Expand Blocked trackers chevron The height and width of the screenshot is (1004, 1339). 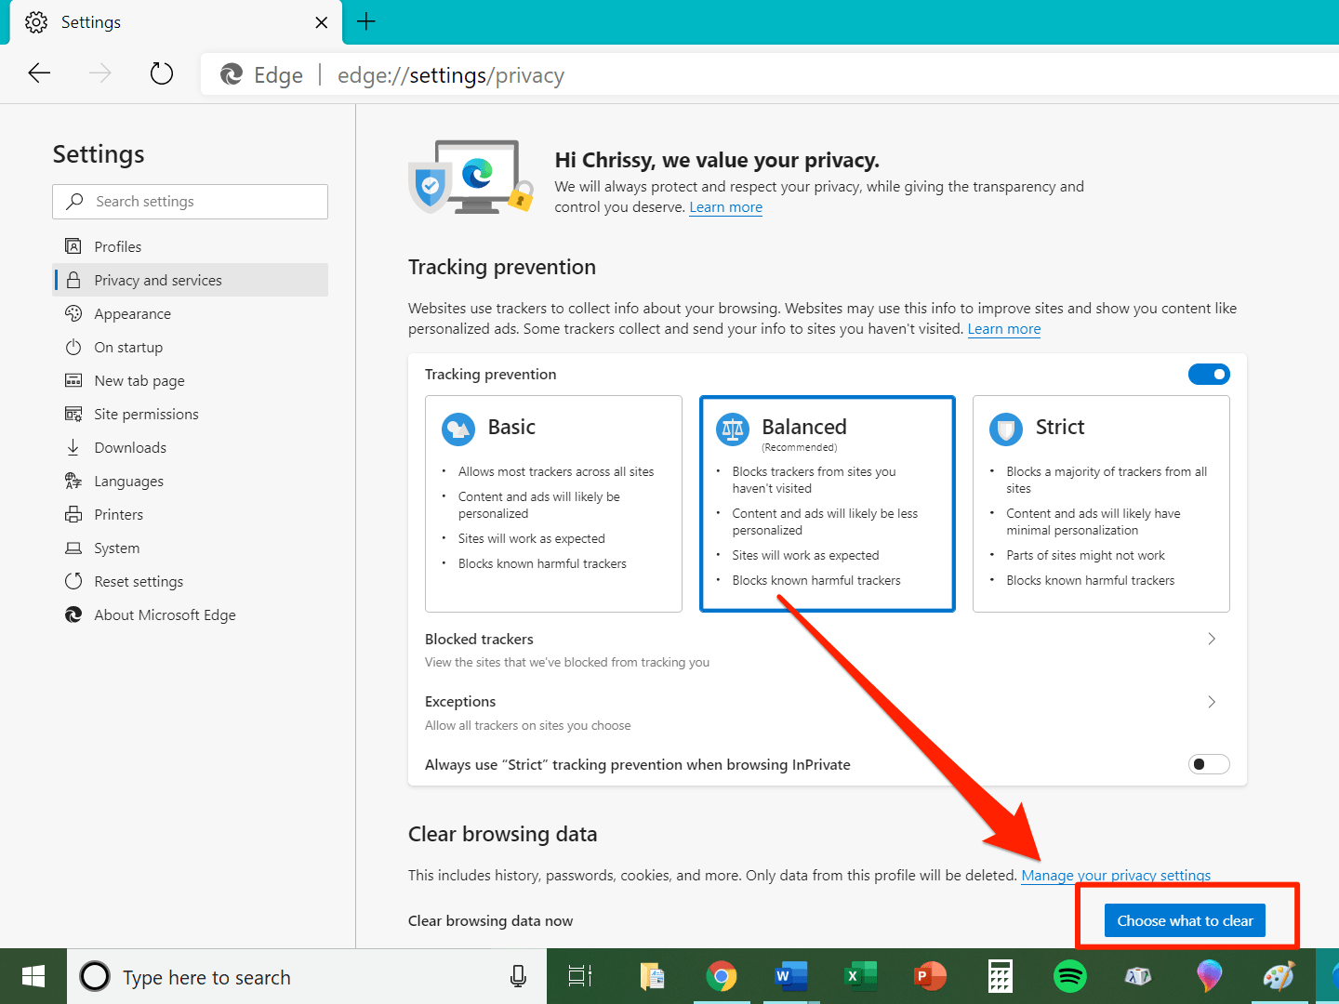[1212, 639]
